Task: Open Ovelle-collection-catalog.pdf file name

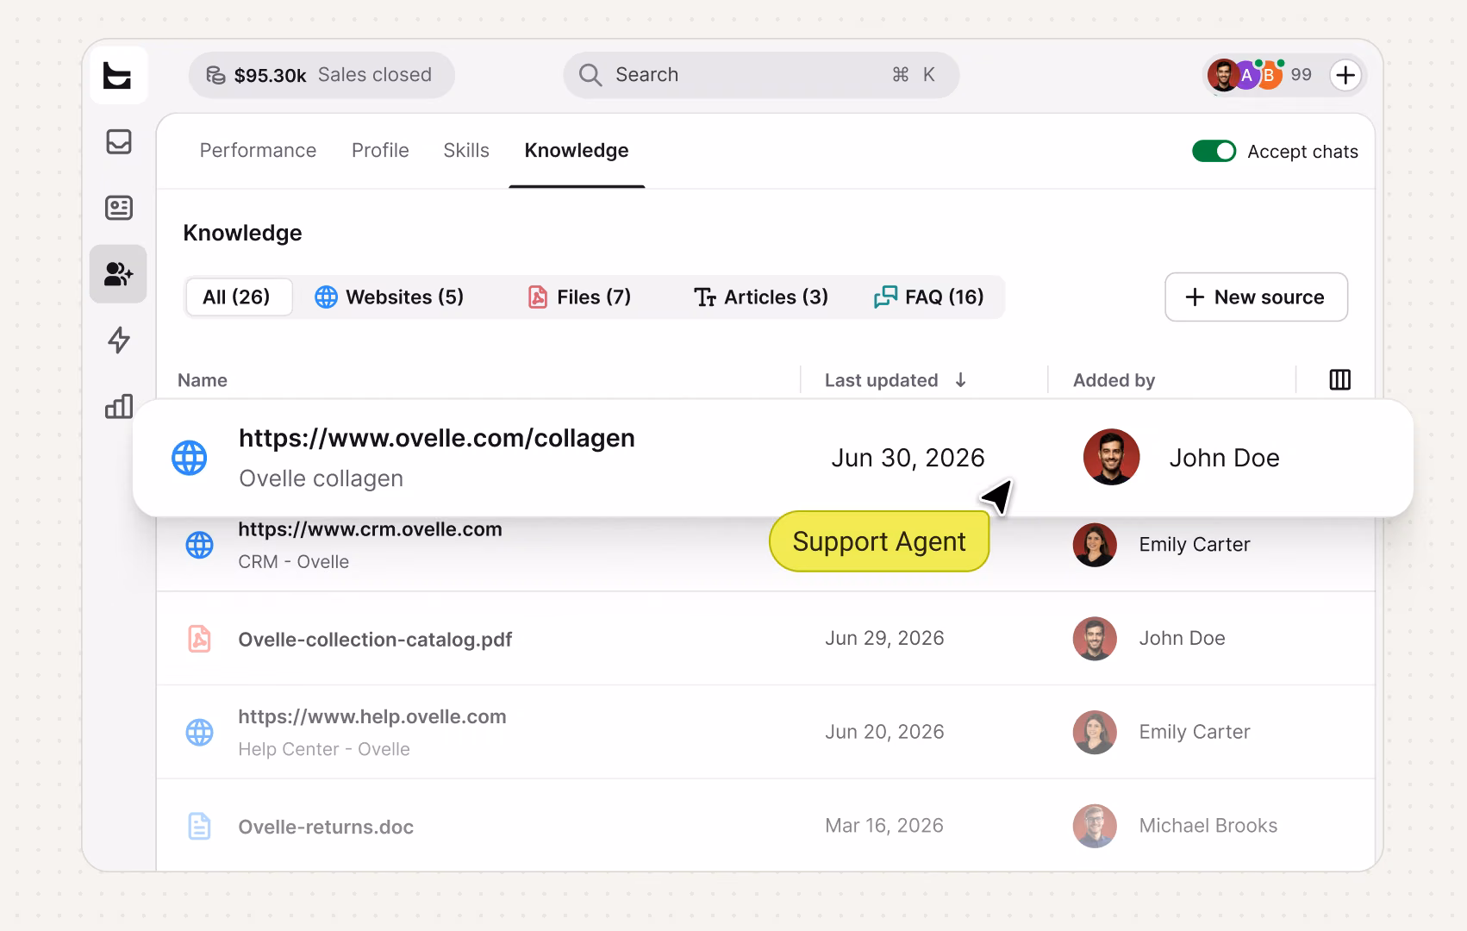Action: [375, 640]
